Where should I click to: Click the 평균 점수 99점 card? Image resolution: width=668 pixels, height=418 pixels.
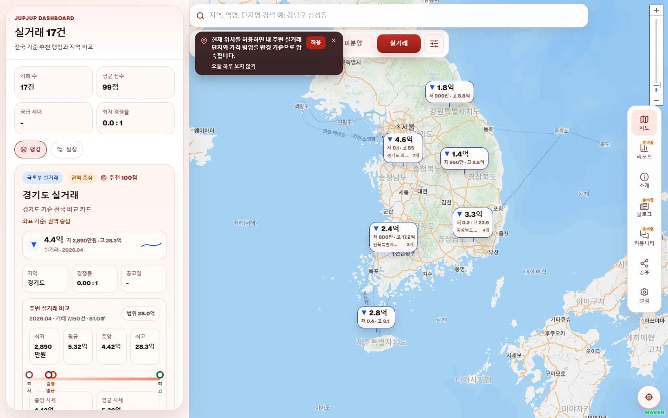click(135, 82)
